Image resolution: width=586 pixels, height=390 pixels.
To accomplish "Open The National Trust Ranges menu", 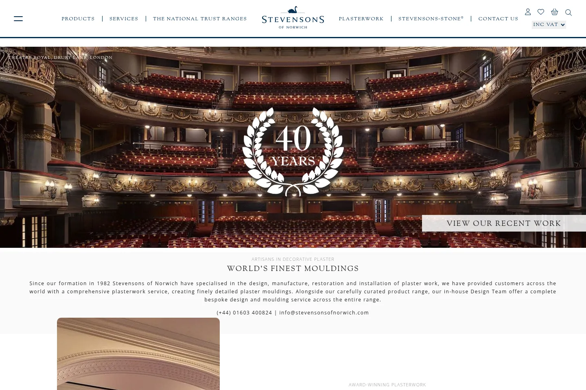I will pyautogui.click(x=200, y=19).
